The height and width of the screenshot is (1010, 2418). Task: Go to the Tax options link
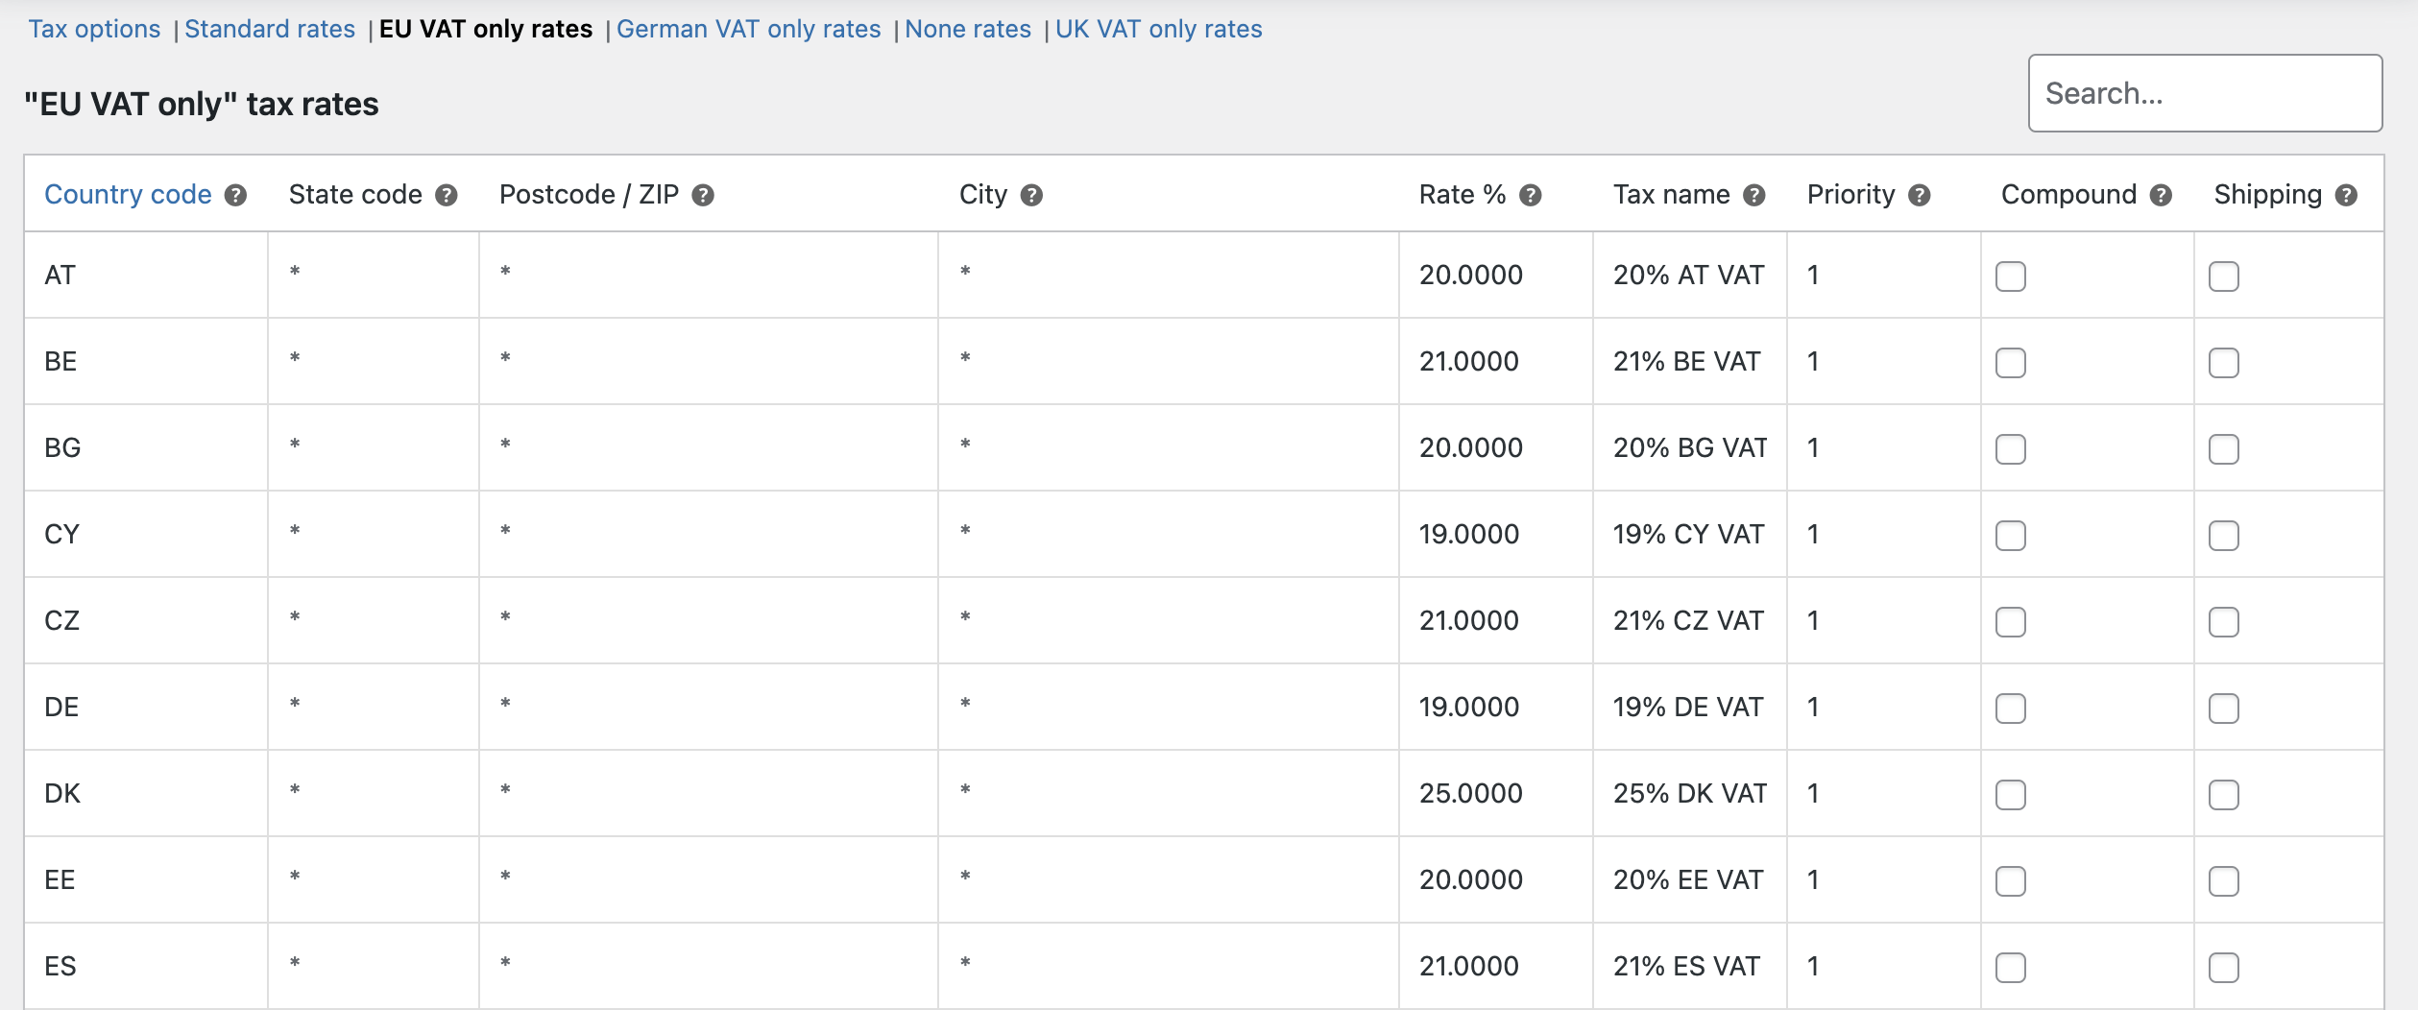(x=94, y=29)
